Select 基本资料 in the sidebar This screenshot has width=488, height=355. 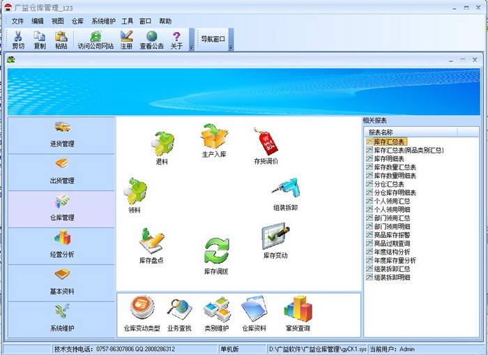(62, 282)
